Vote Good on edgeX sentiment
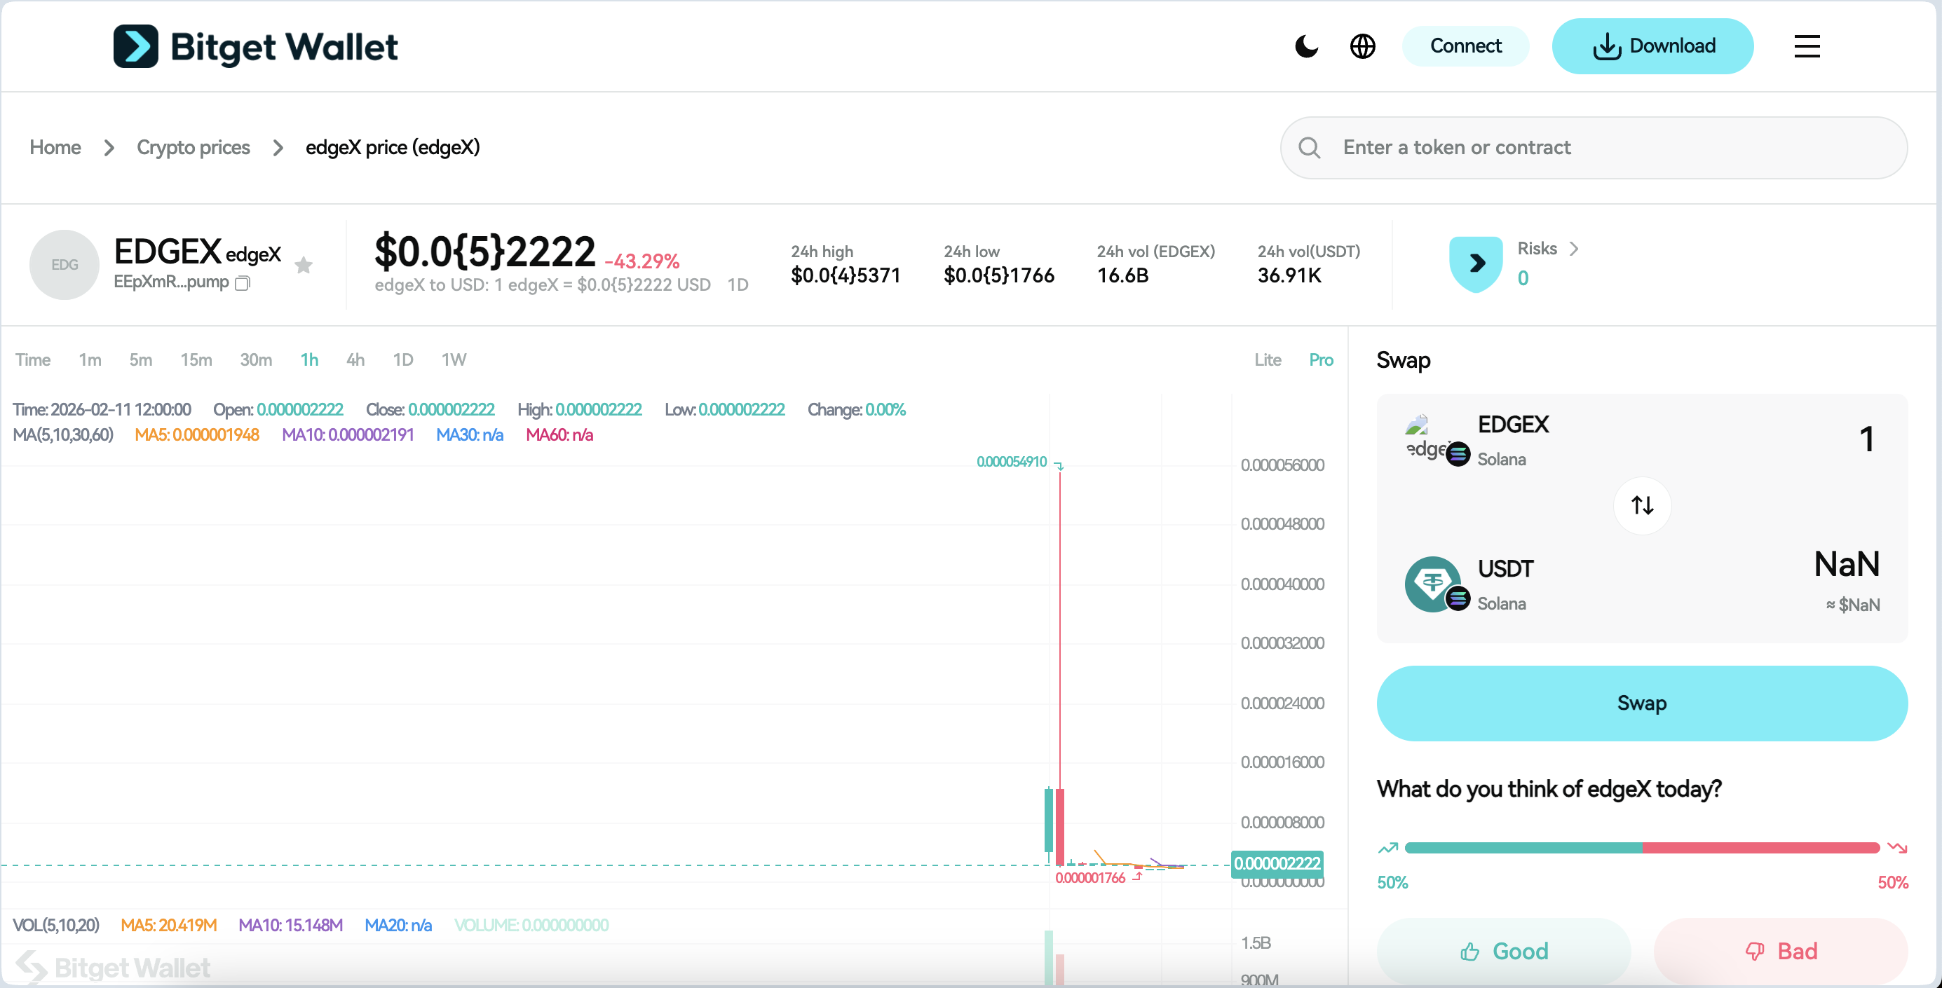This screenshot has width=1942, height=988. click(x=1504, y=951)
